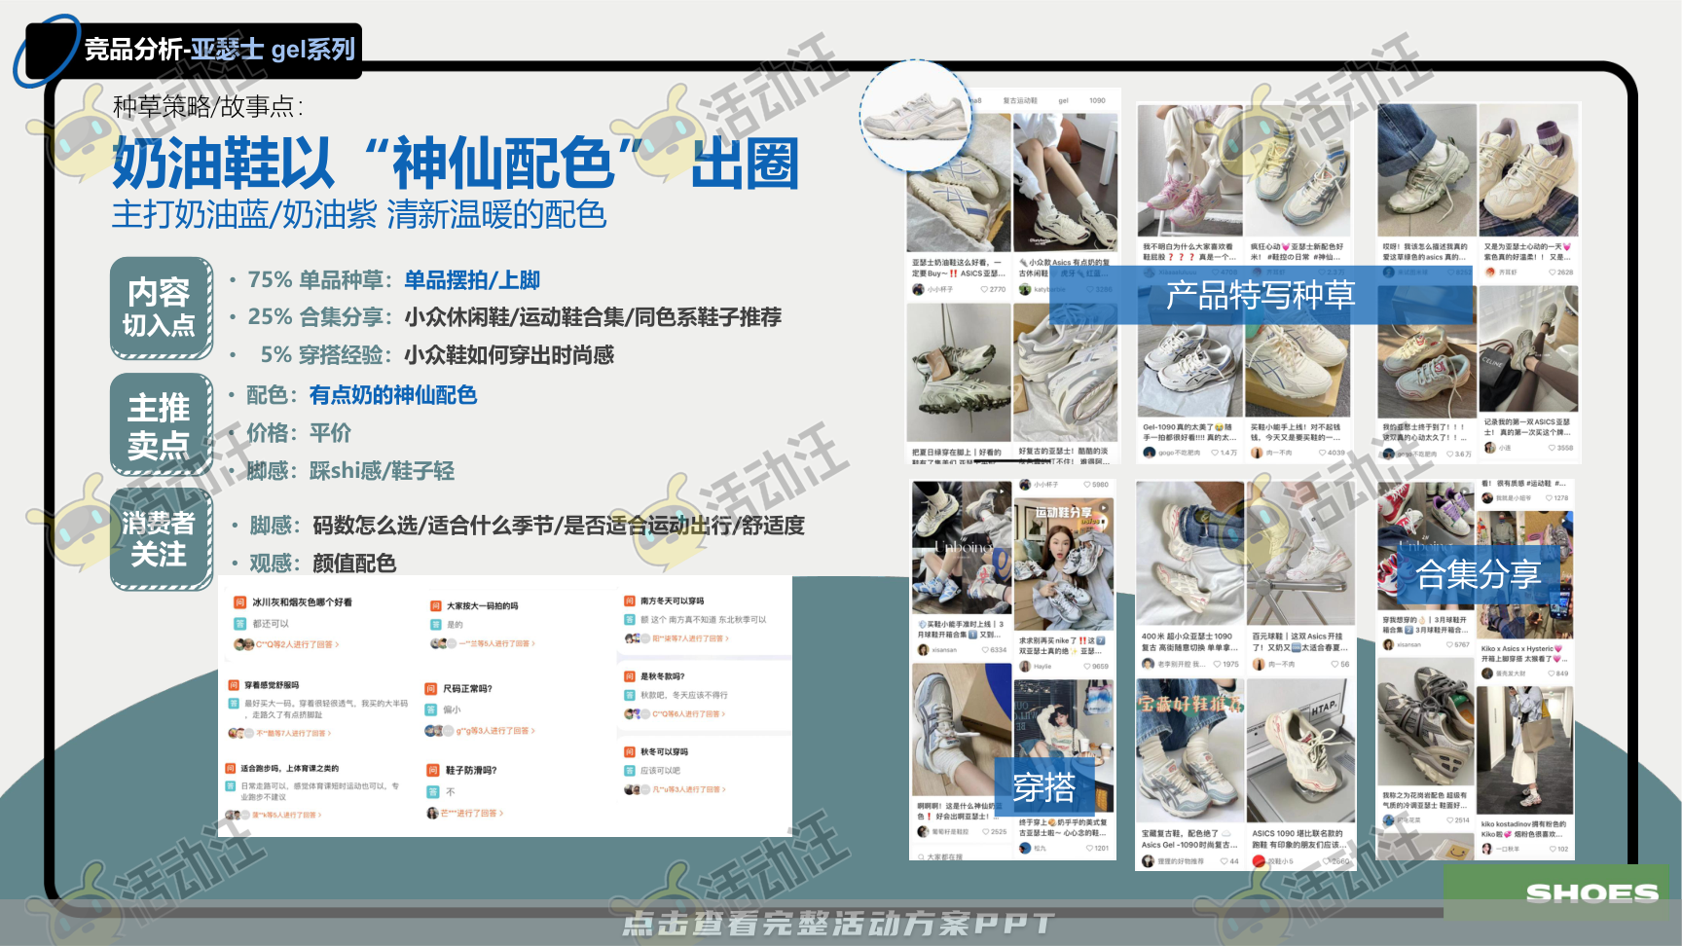Click the heart icon showing 1975 likes
The height and width of the screenshot is (946, 1682).
pyautogui.click(x=1217, y=664)
